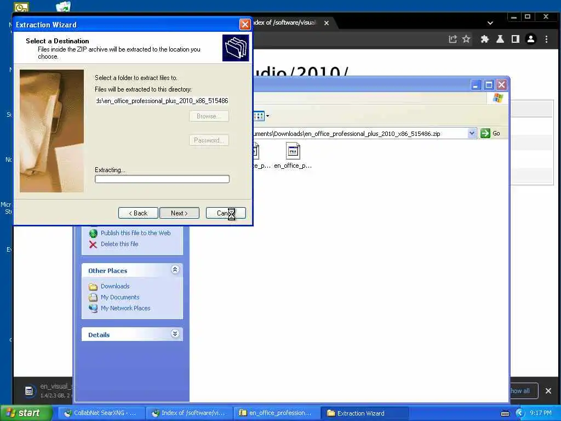Toggle Chrome side panel icon
Screen dimensions: 561x421
(516, 39)
